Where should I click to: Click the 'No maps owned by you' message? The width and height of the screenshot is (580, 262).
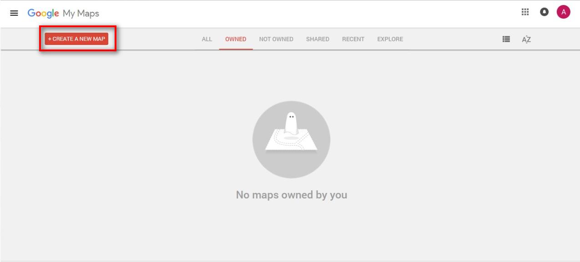291,195
